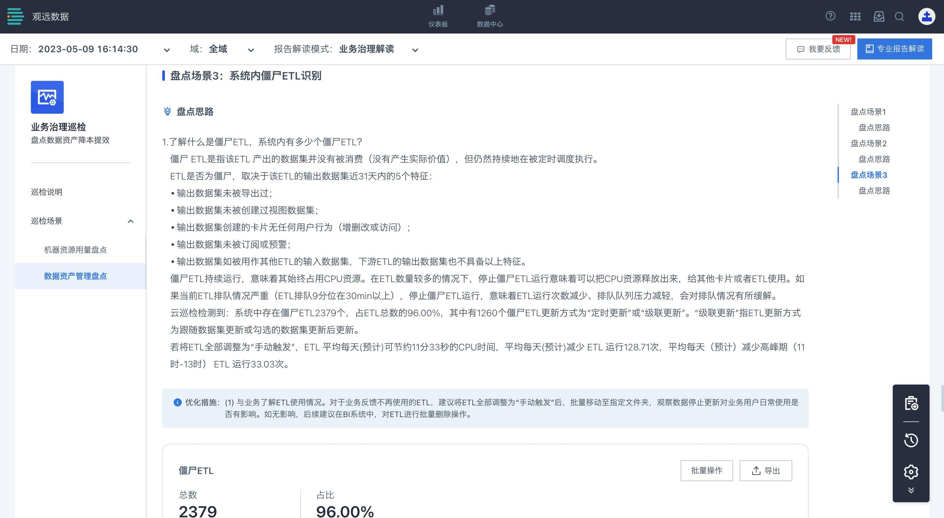Open the user avatar menu
The image size is (944, 518).
[927, 16]
